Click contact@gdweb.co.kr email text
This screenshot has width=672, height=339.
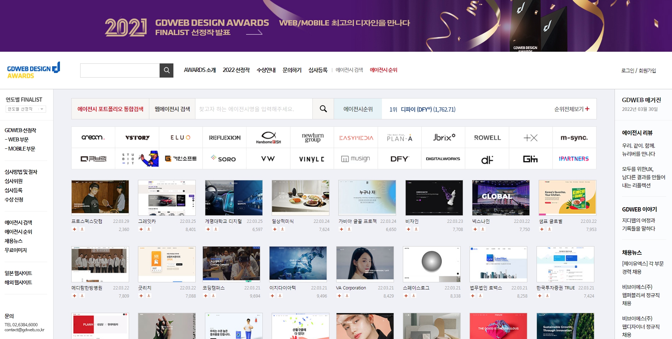click(x=24, y=330)
